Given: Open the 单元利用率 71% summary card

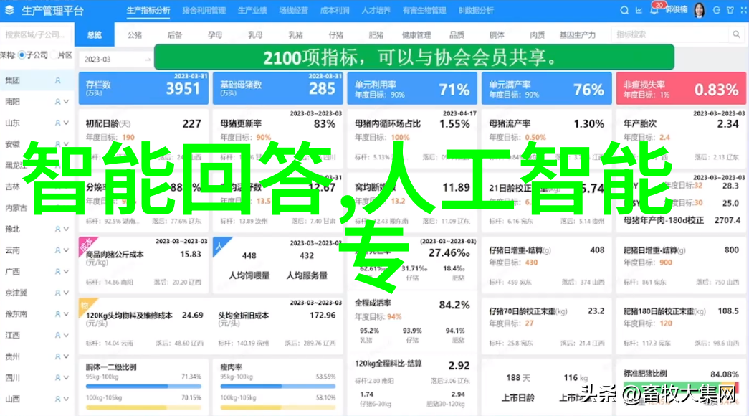Looking at the screenshot, I should [412, 88].
